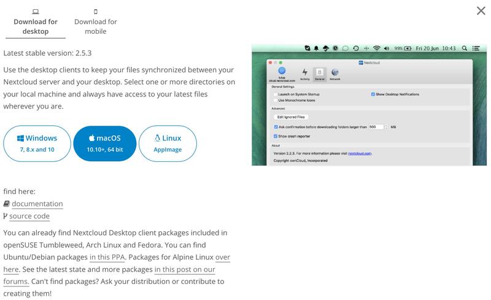This screenshot has width=491, height=300.
Task: Toggle Show Desktop Notifications checkbox
Action: point(373,94)
